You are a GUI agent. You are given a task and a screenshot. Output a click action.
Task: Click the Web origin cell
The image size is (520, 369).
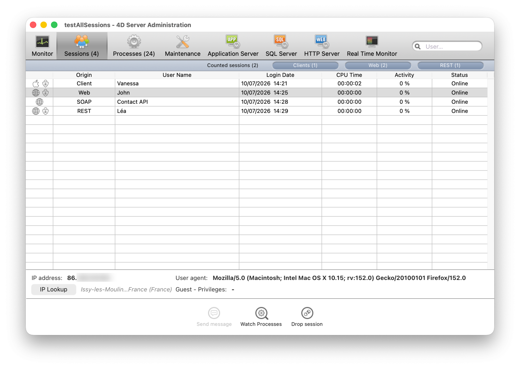84,93
